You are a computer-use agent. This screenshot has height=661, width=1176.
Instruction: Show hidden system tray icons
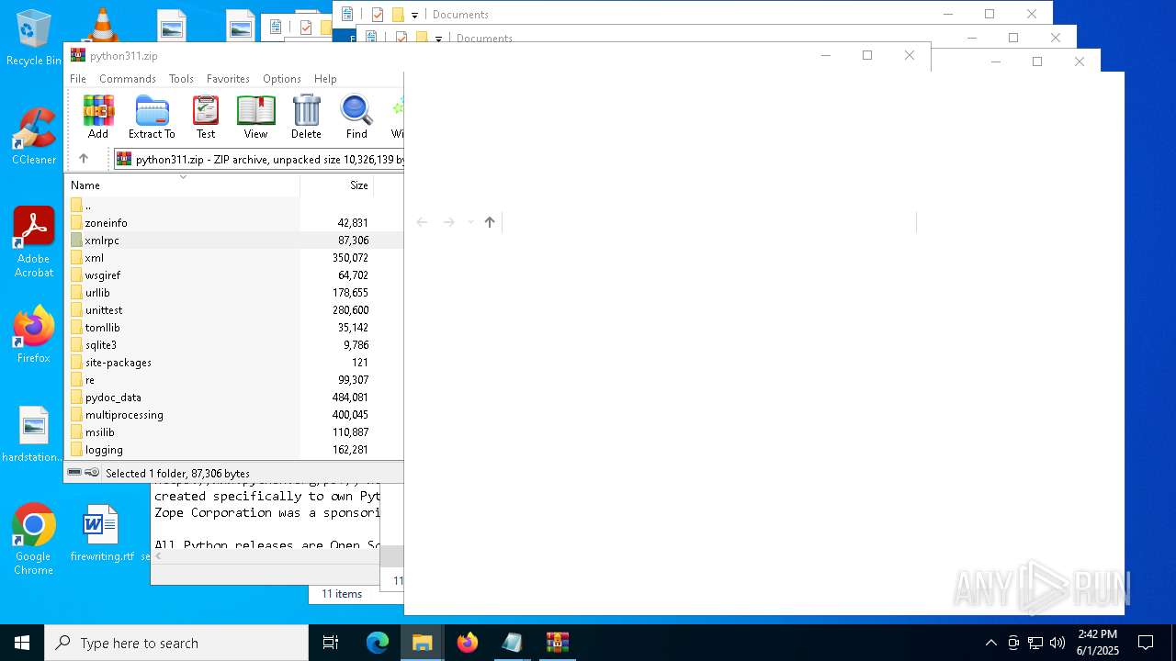tap(990, 643)
